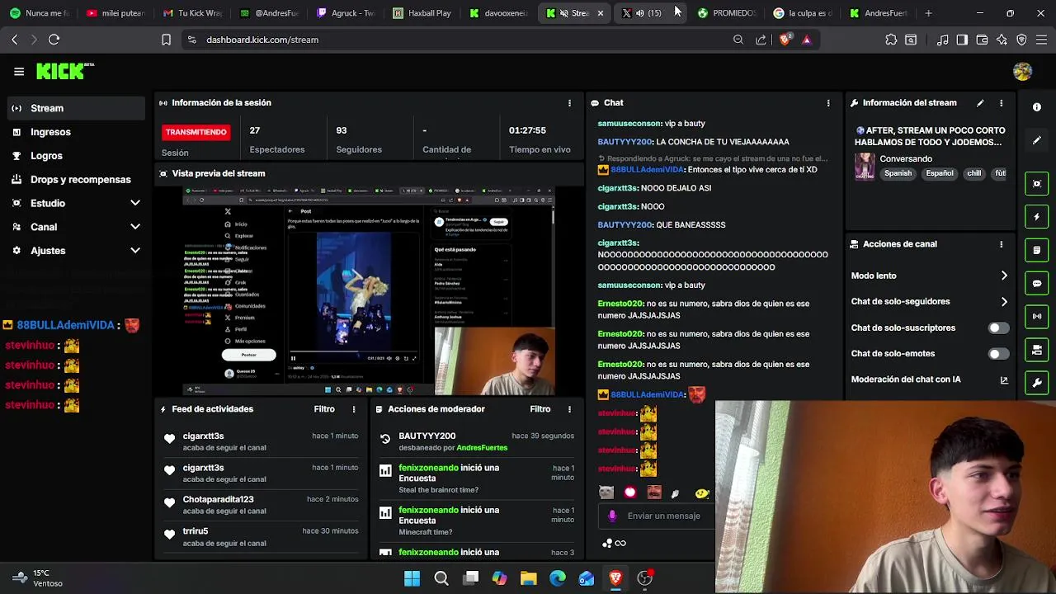The image size is (1056, 594).
Task: Open File Explorer from the taskbar
Action: coord(528,578)
